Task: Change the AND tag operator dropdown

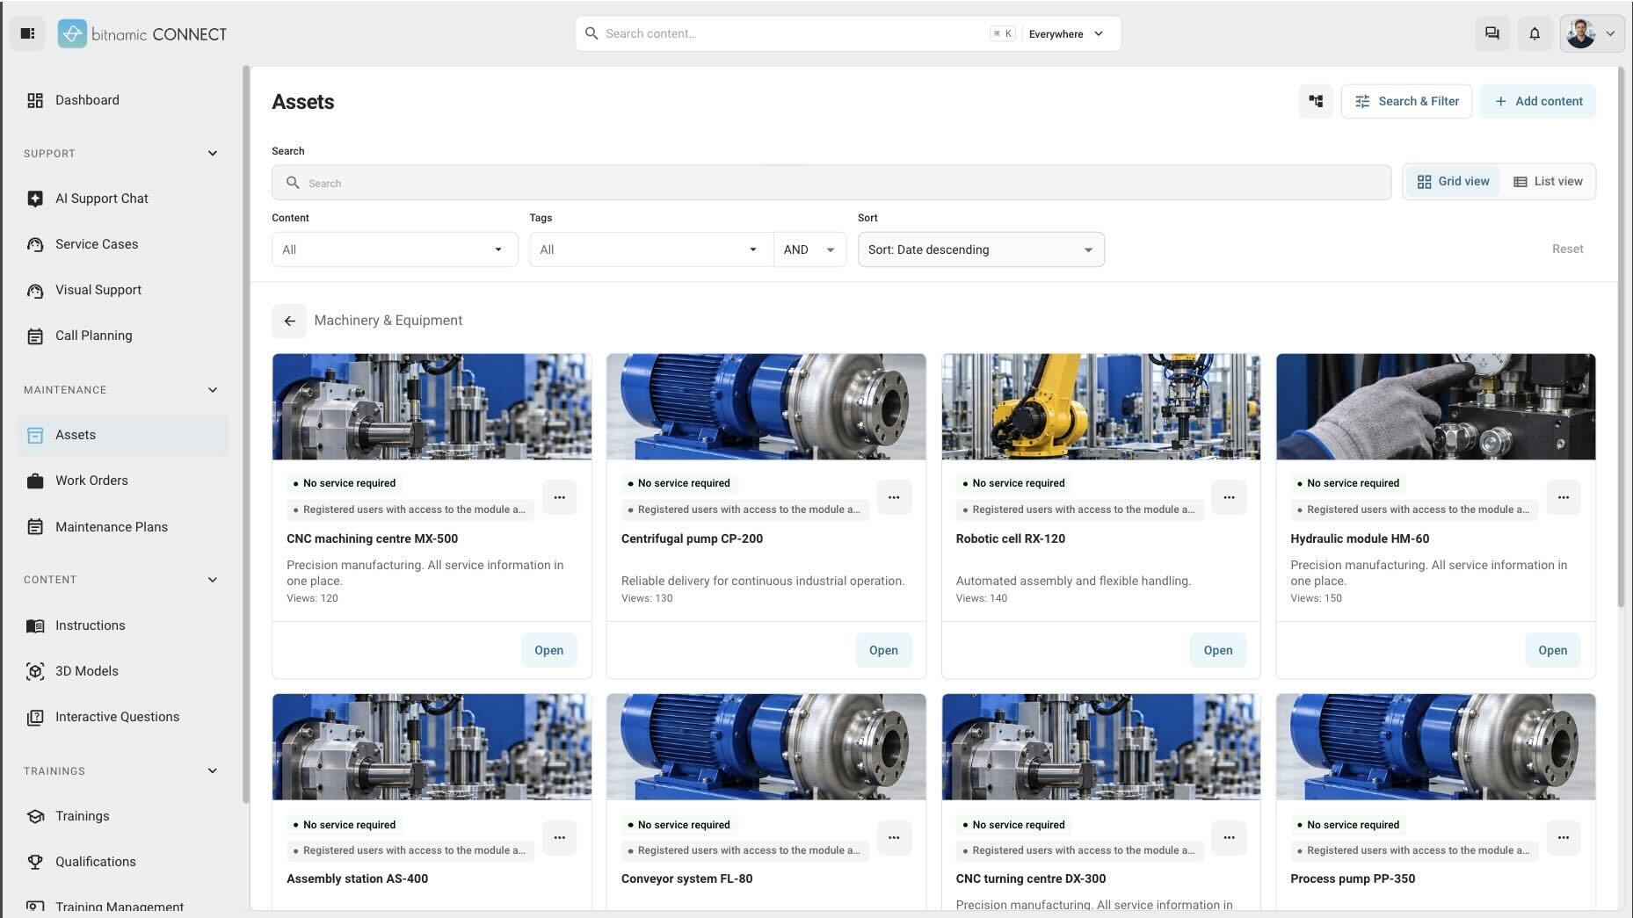Action: pyautogui.click(x=809, y=249)
